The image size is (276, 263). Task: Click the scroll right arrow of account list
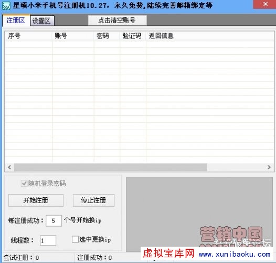269,167
